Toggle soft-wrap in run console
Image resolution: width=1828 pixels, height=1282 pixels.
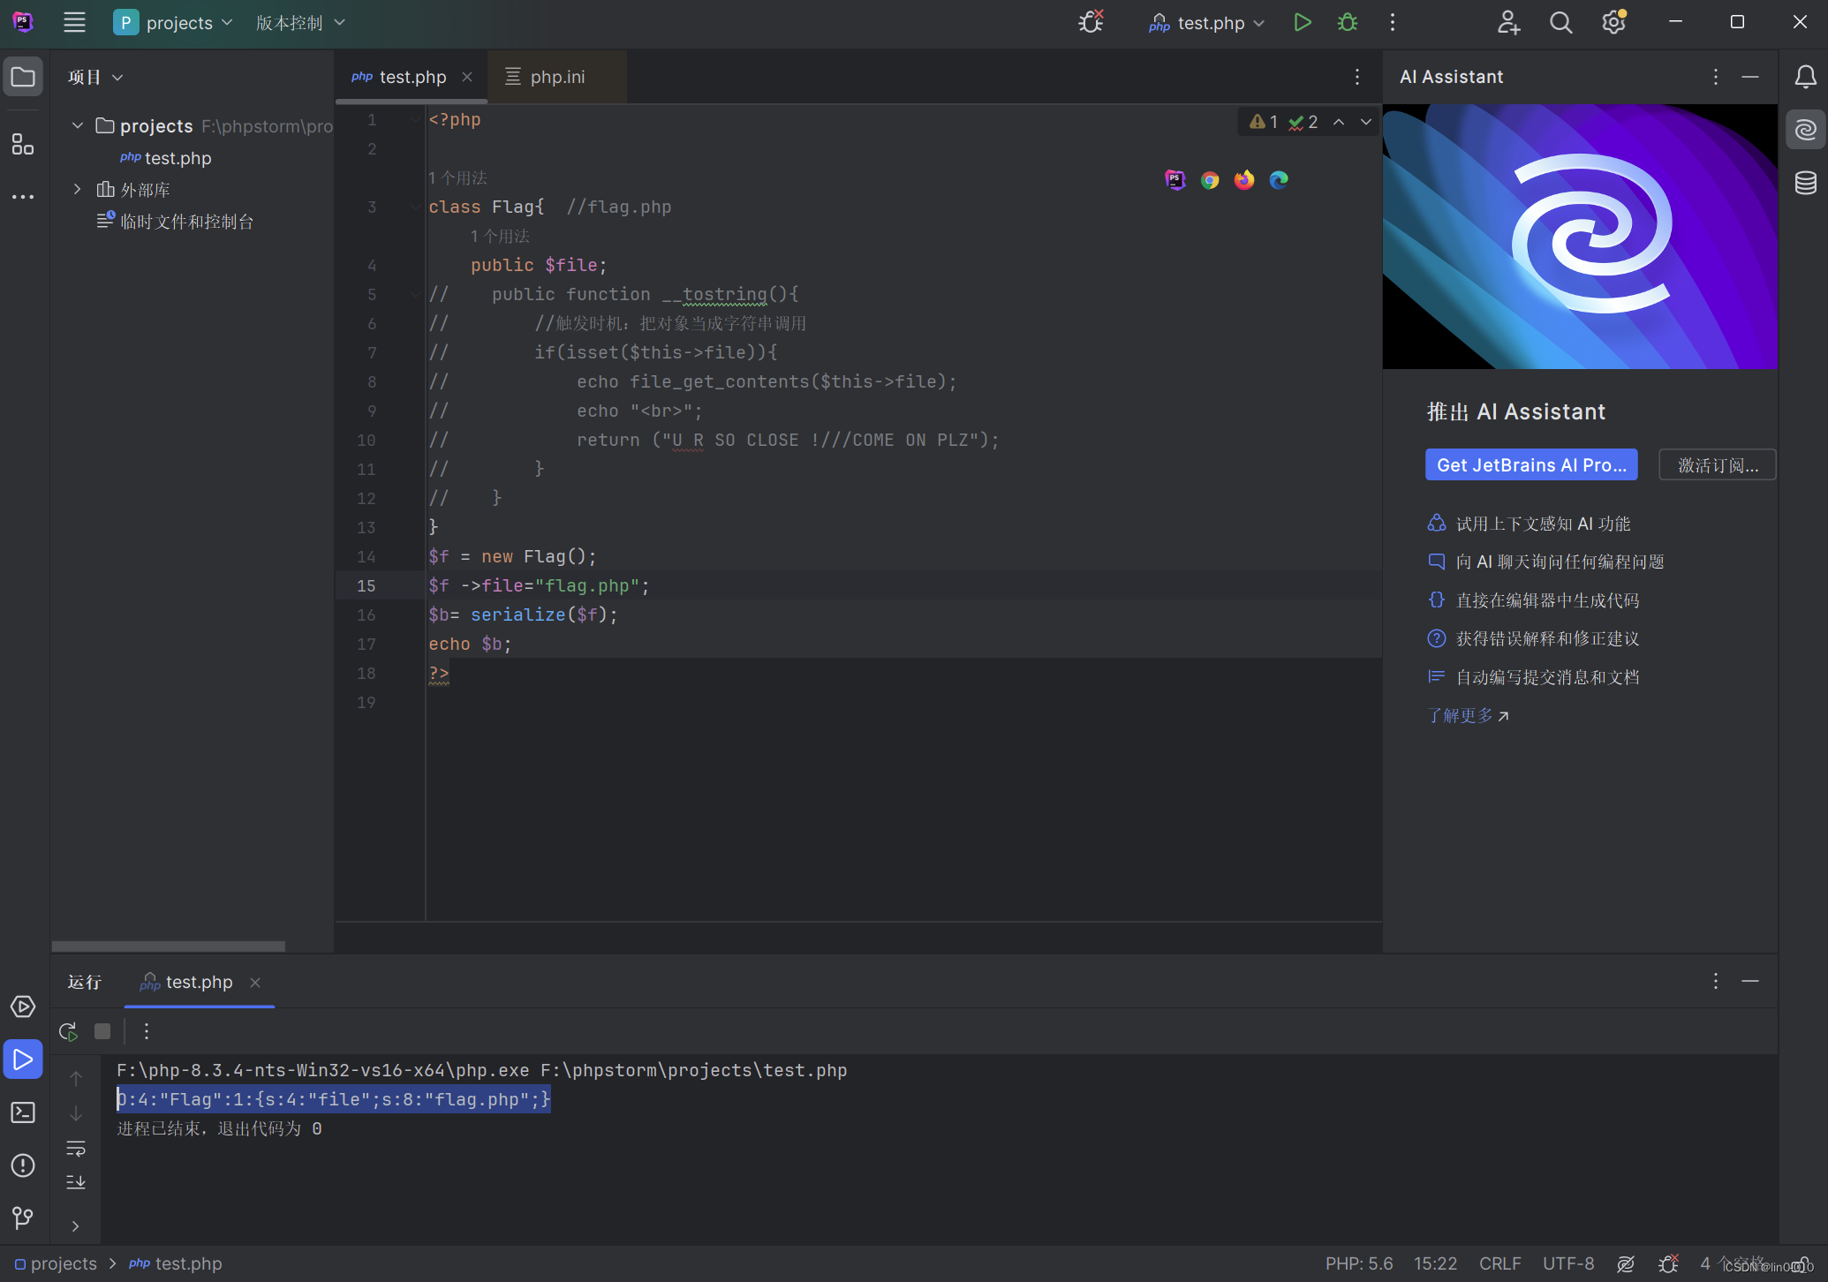[x=76, y=1149]
